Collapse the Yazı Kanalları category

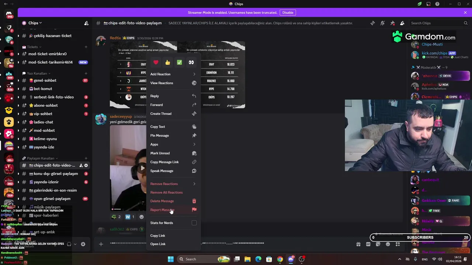(x=36, y=73)
